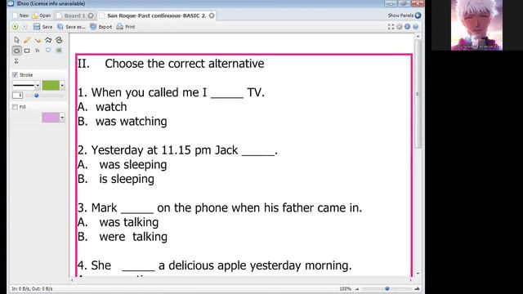Select the zigzag polyline tool
The height and width of the screenshot is (294, 523).
coord(48,40)
